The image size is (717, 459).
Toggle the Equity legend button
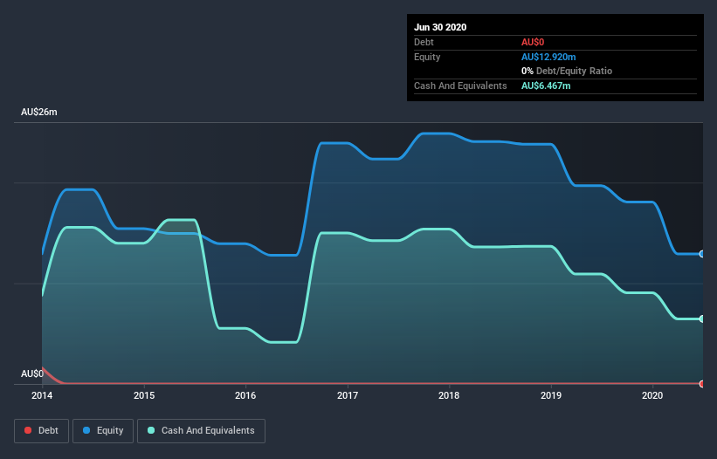[103, 431]
